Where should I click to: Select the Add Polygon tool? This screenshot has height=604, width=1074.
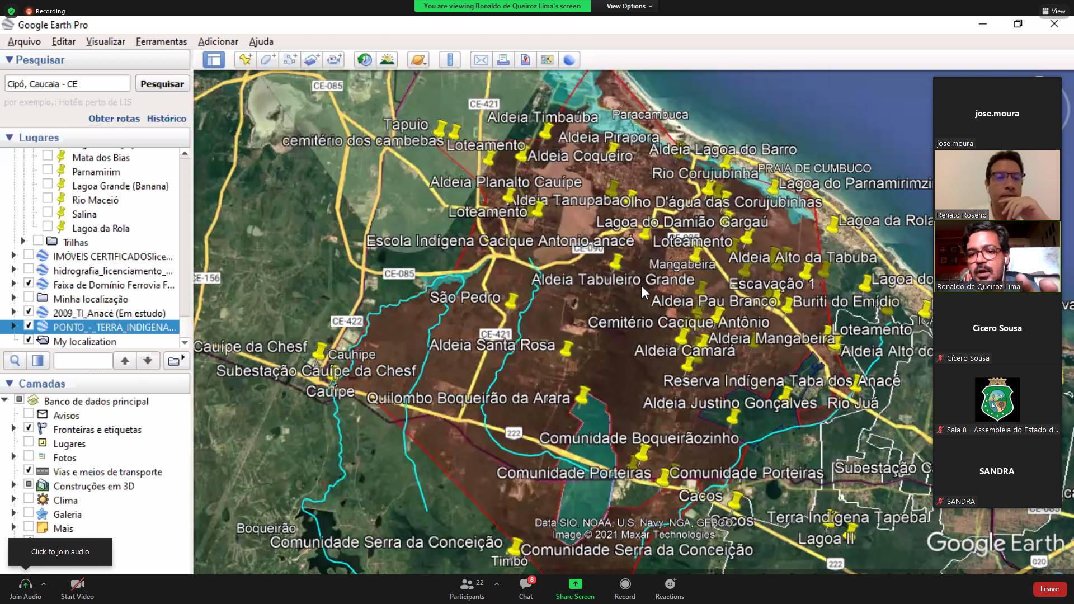coord(267,60)
